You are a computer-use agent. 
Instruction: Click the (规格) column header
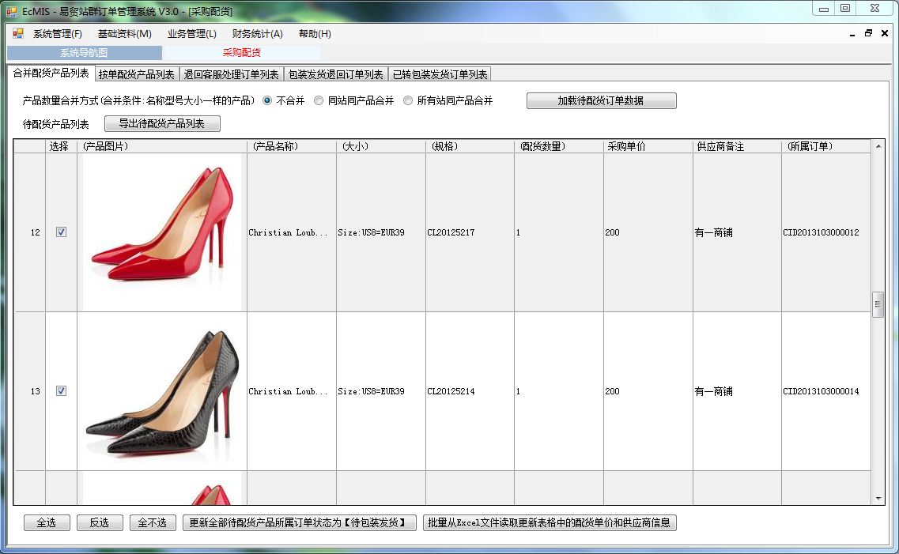pos(470,147)
